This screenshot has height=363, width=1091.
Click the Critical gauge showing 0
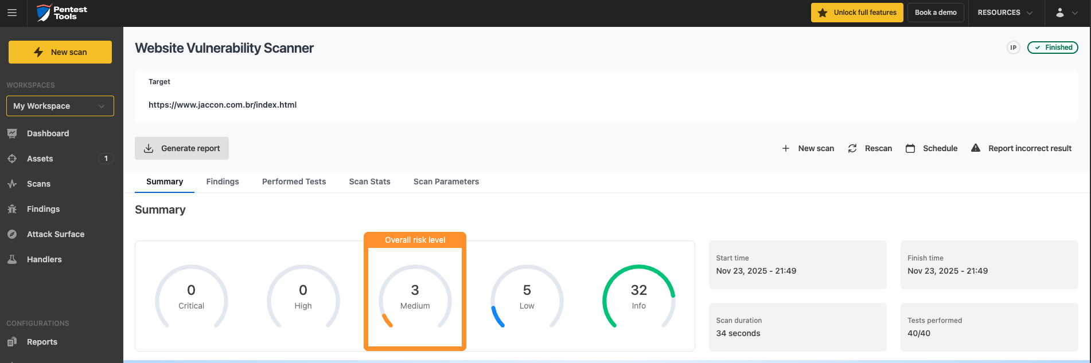pyautogui.click(x=192, y=296)
